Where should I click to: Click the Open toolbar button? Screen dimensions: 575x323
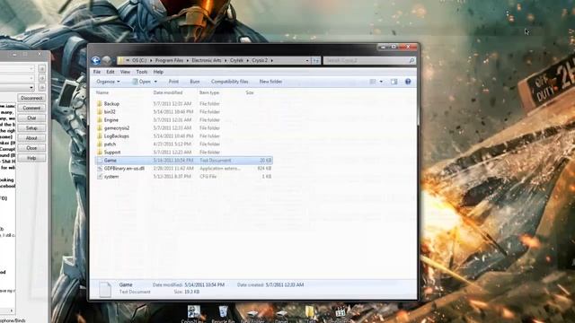[x=142, y=82]
